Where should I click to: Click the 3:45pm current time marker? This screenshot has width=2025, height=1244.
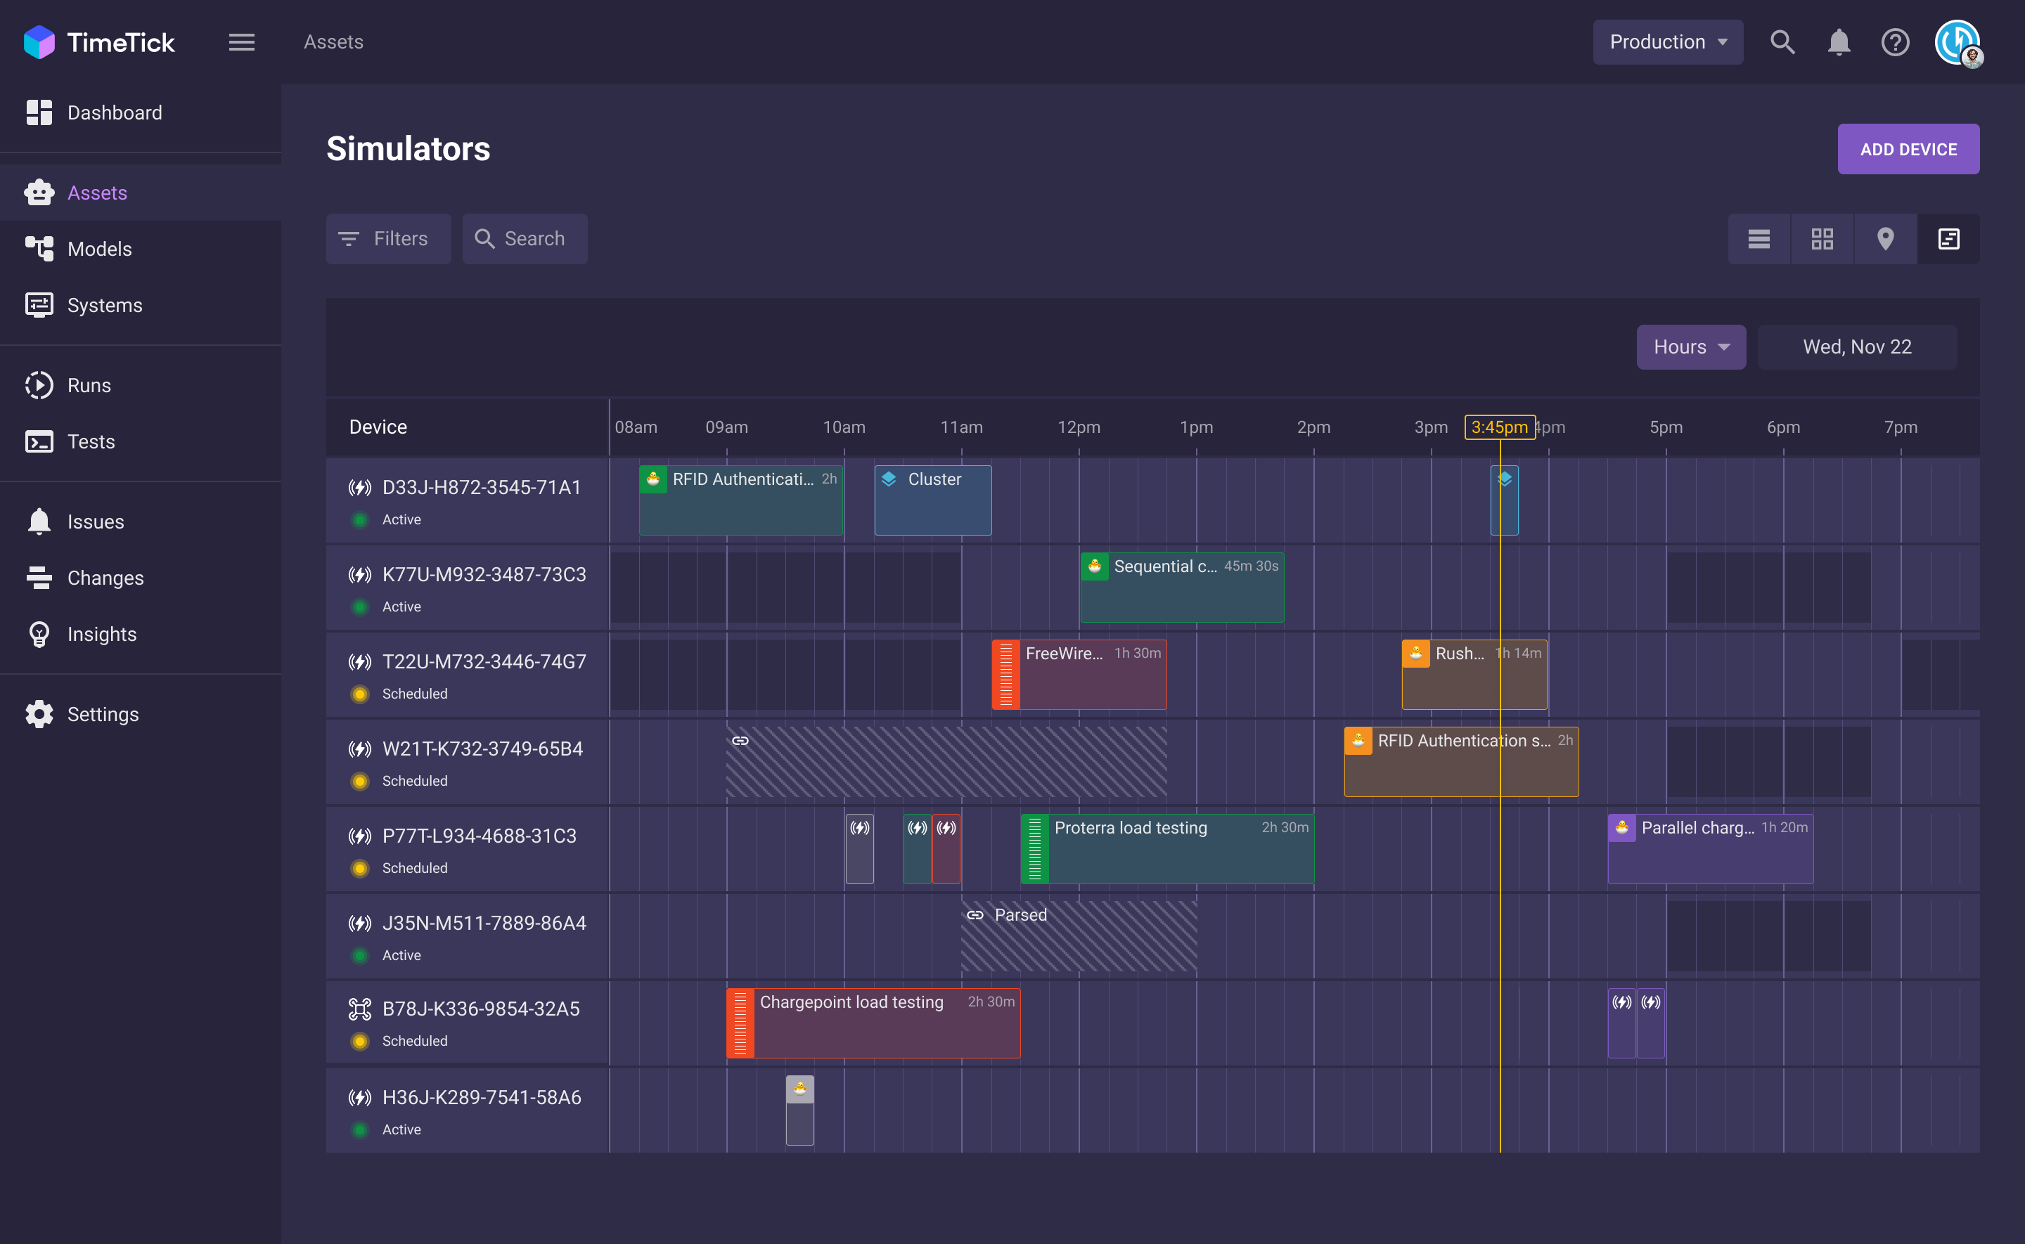(1498, 427)
